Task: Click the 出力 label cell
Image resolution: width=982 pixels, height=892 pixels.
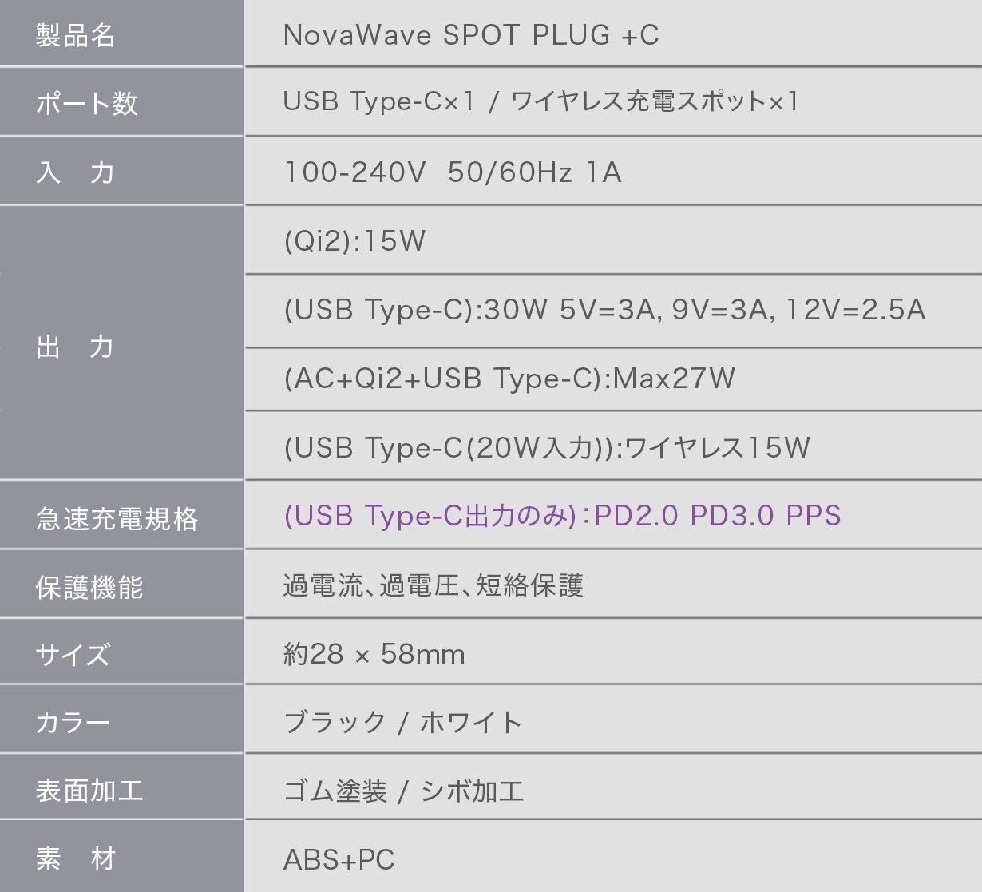Action: click(121, 343)
